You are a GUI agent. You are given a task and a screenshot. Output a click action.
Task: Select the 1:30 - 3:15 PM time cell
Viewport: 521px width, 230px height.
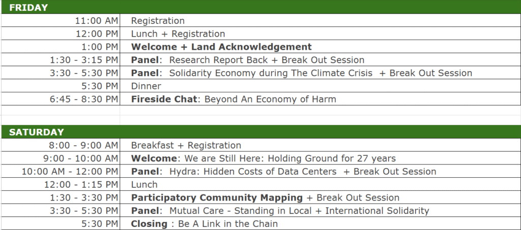[61, 60]
